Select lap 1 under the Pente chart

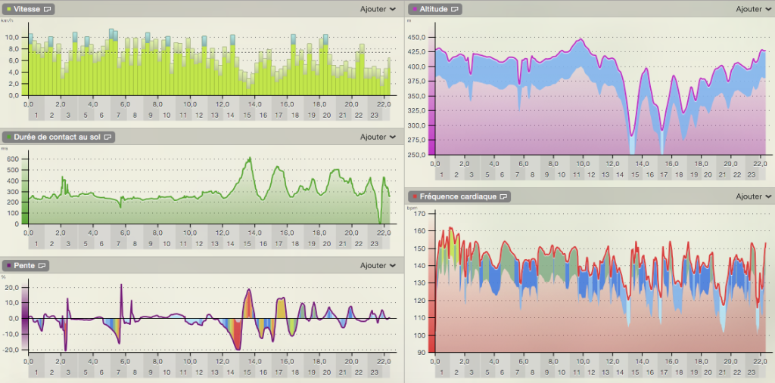[35, 372]
